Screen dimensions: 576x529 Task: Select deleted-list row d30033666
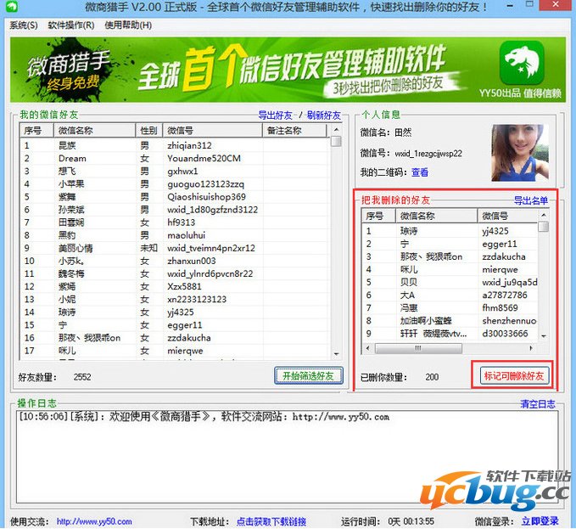coord(450,334)
